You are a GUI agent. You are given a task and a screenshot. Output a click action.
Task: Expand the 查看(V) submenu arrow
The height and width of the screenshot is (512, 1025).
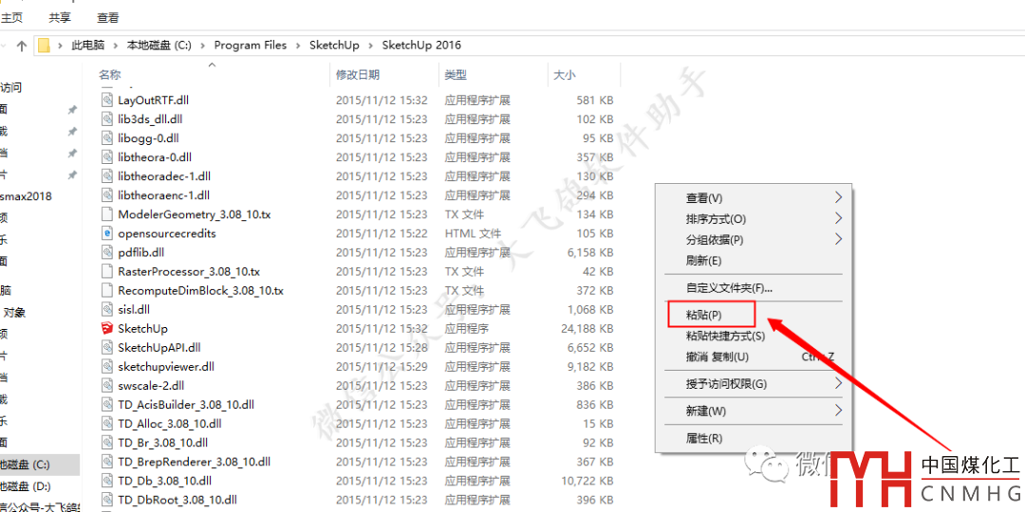tap(837, 198)
